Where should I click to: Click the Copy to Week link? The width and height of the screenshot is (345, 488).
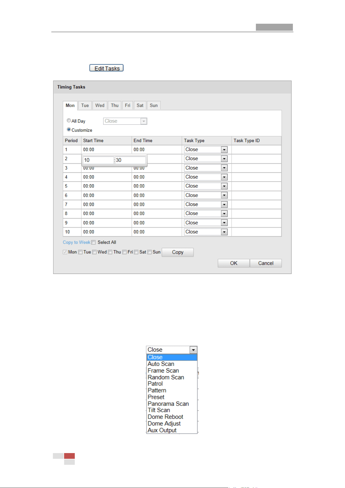(x=76, y=242)
